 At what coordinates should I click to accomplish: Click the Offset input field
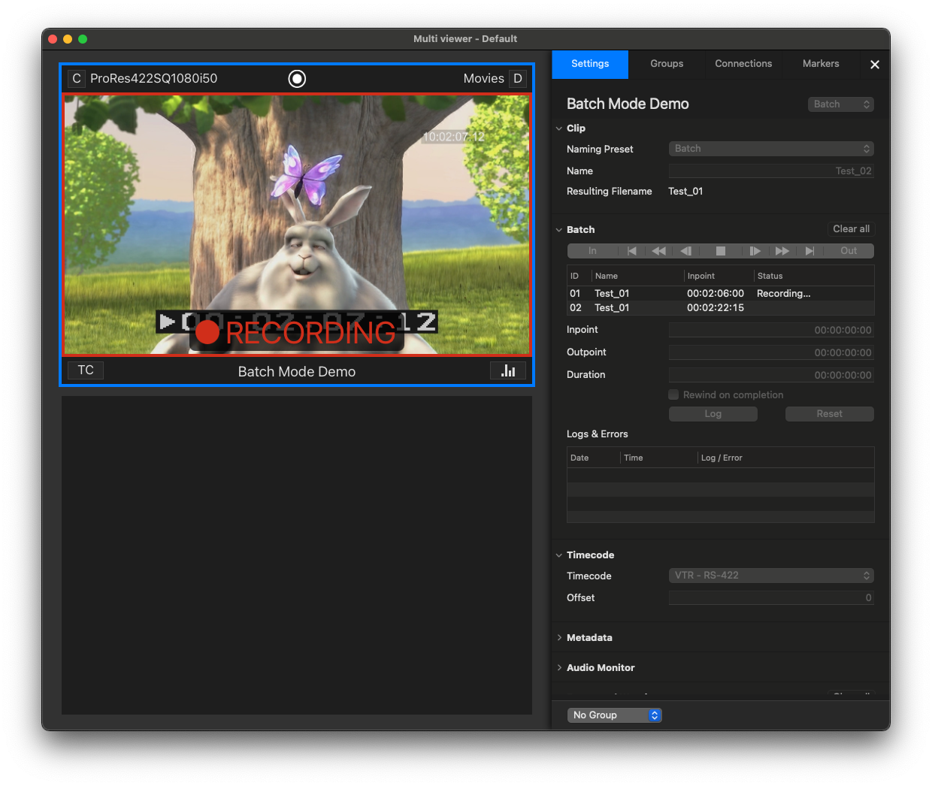tap(771, 598)
